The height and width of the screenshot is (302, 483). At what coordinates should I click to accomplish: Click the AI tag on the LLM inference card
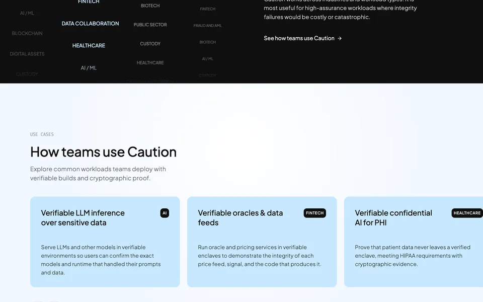165,213
